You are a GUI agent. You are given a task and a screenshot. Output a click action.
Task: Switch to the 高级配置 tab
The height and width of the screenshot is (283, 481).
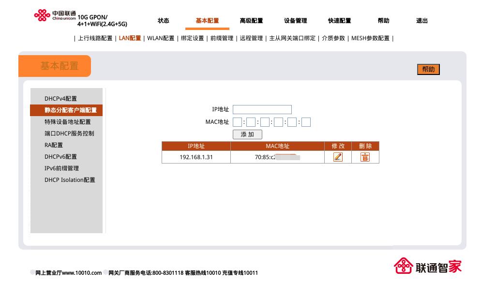251,20
